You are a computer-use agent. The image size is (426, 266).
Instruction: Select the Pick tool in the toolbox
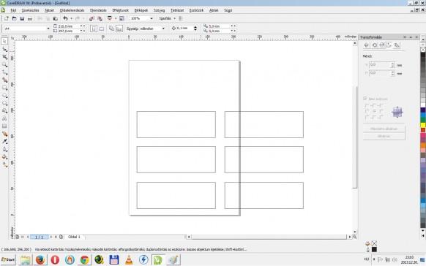(x=4, y=41)
